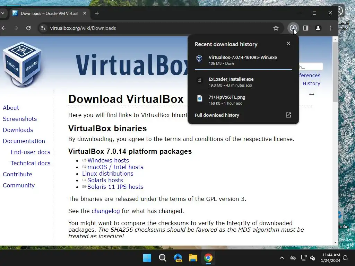Click the ExLoader_Installer.exe file icon
Screen dimensions: 355x266
pos(199,80)
